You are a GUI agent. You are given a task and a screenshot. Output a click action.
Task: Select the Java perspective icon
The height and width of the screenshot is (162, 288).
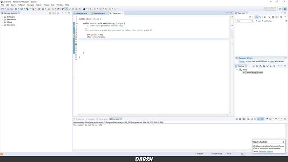click(x=285, y=9)
